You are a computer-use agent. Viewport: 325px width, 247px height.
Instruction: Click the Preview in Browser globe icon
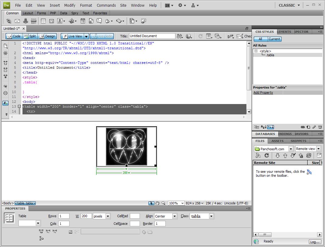click(x=188, y=36)
